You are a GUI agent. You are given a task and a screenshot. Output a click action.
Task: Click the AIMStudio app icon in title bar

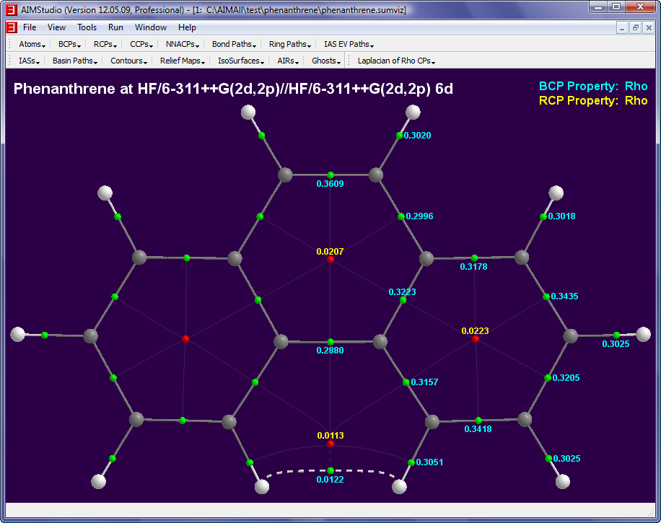click(10, 7)
